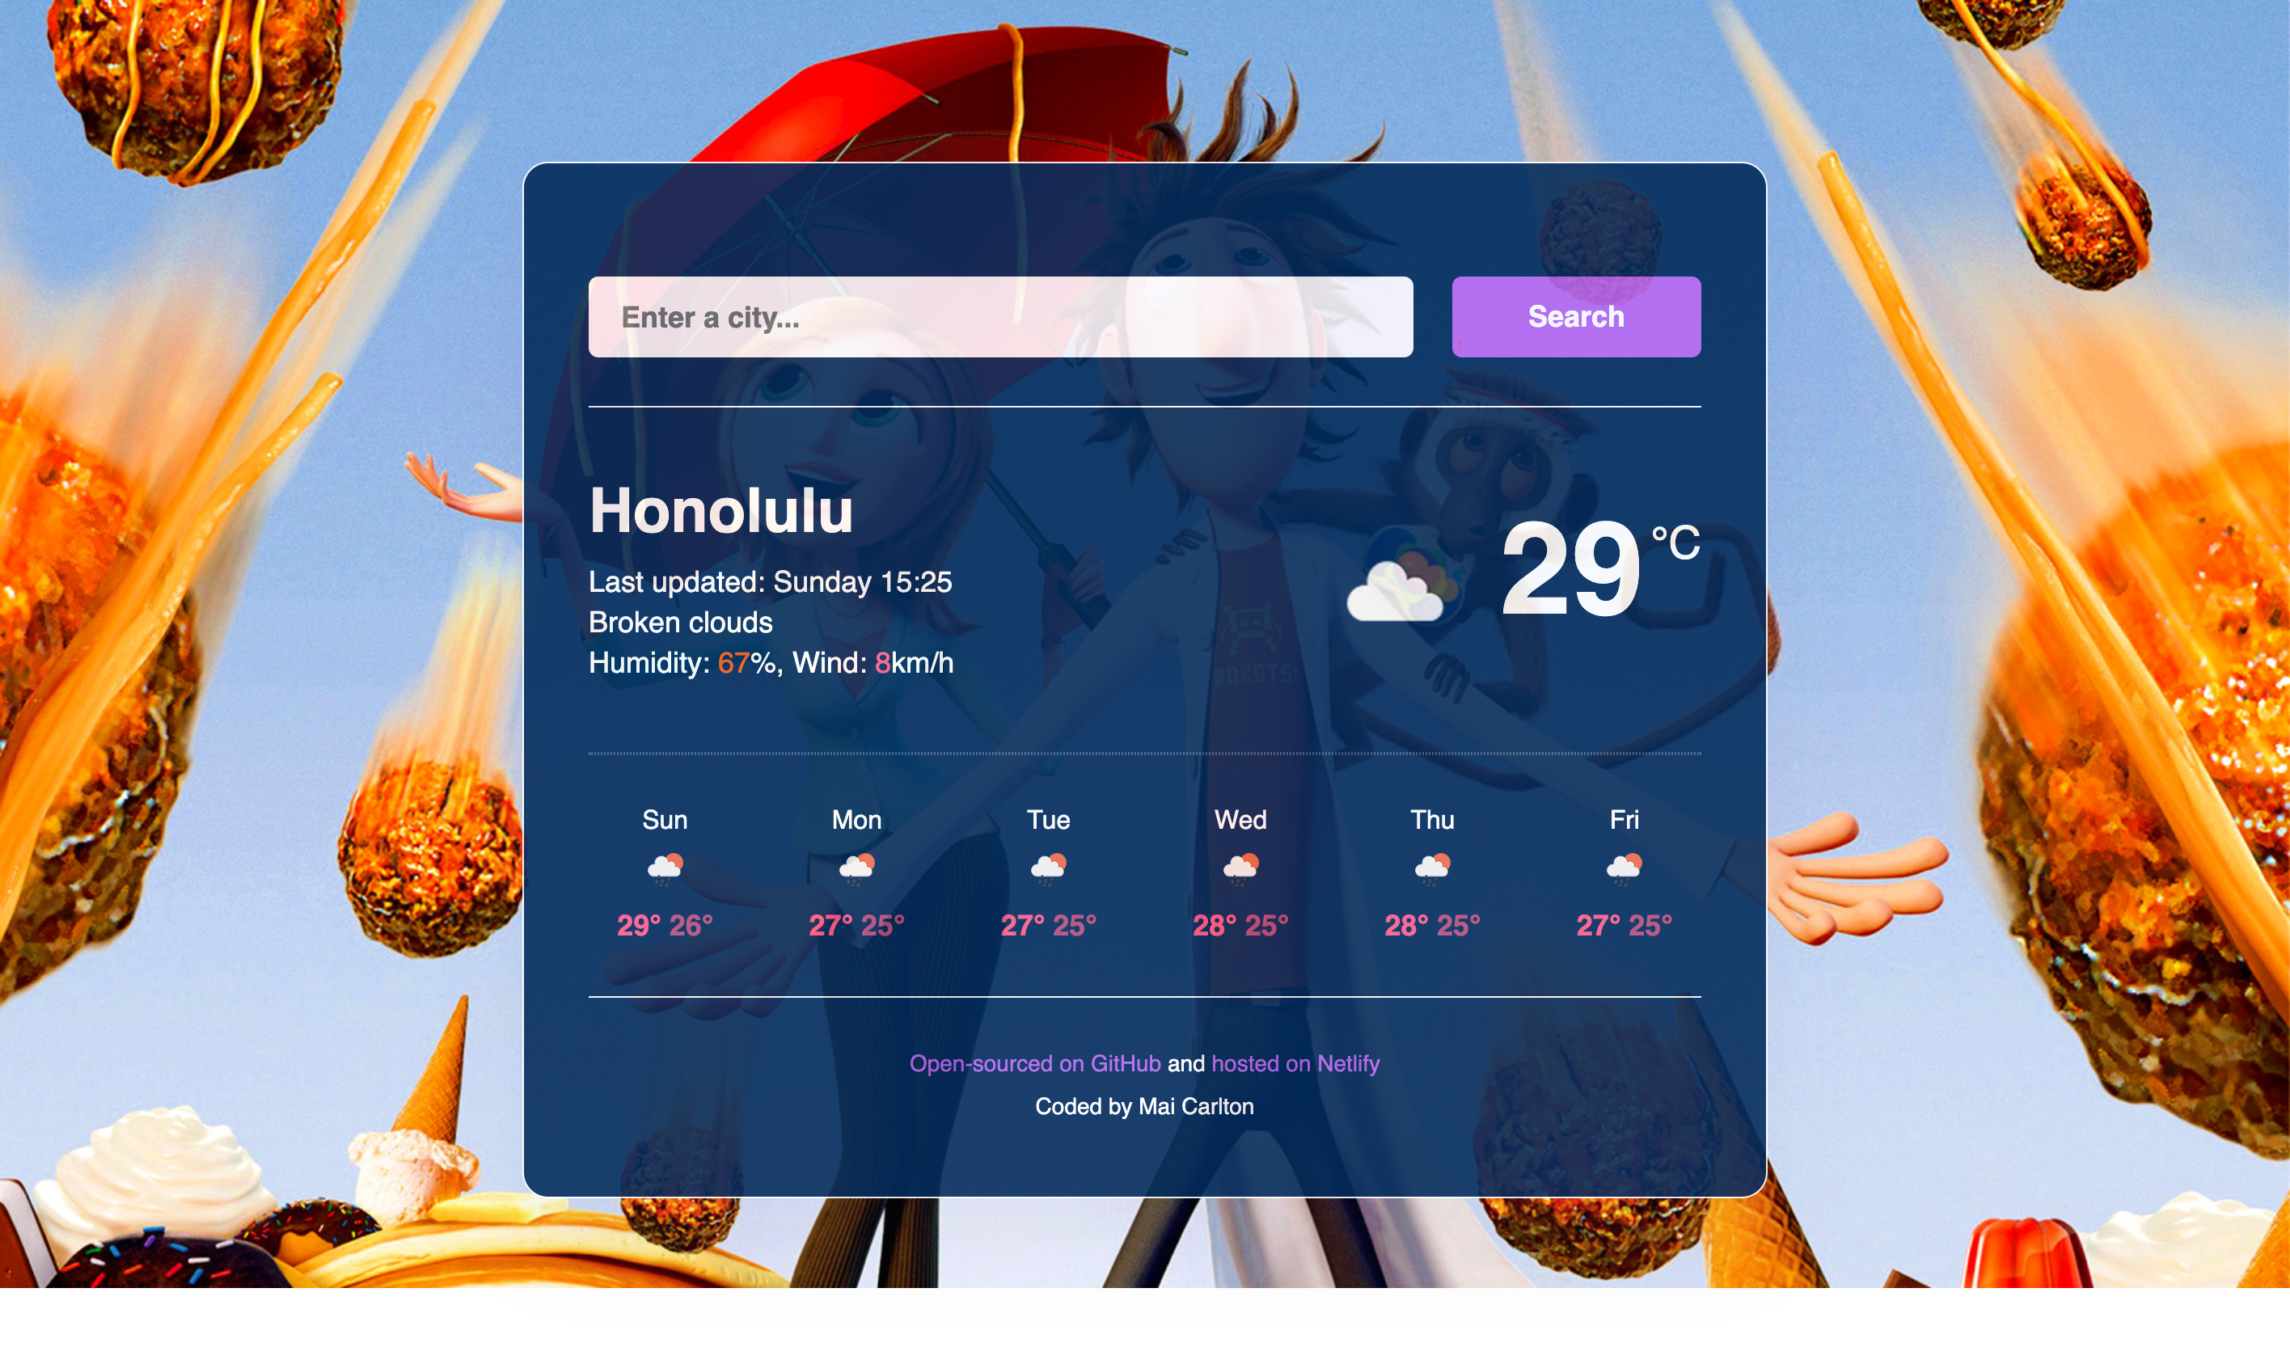Viewport: 2290px width, 1360px height.
Task: Click the Wednesday forecast weather icon
Action: 1240,864
